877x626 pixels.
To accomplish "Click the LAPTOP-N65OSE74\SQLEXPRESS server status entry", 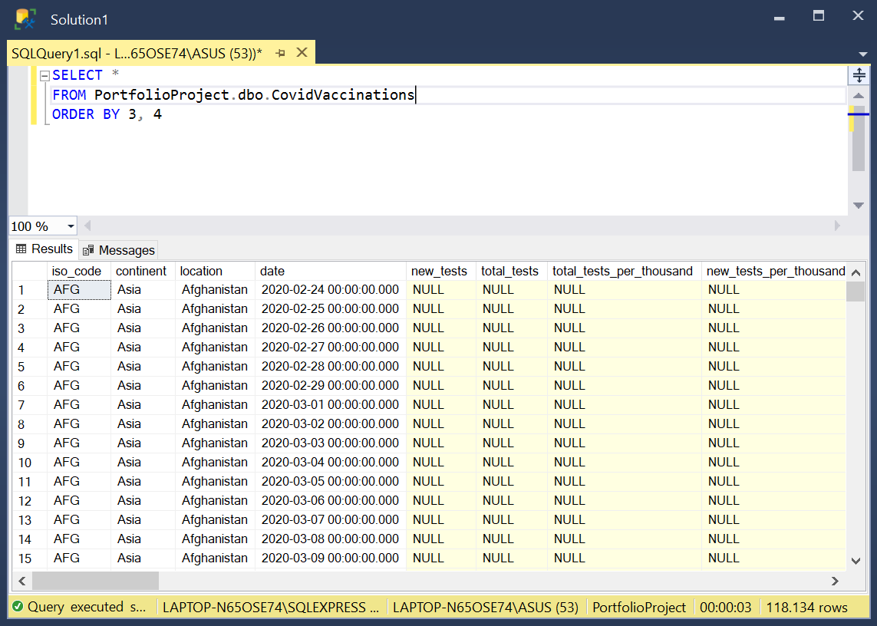I will pyautogui.click(x=271, y=608).
